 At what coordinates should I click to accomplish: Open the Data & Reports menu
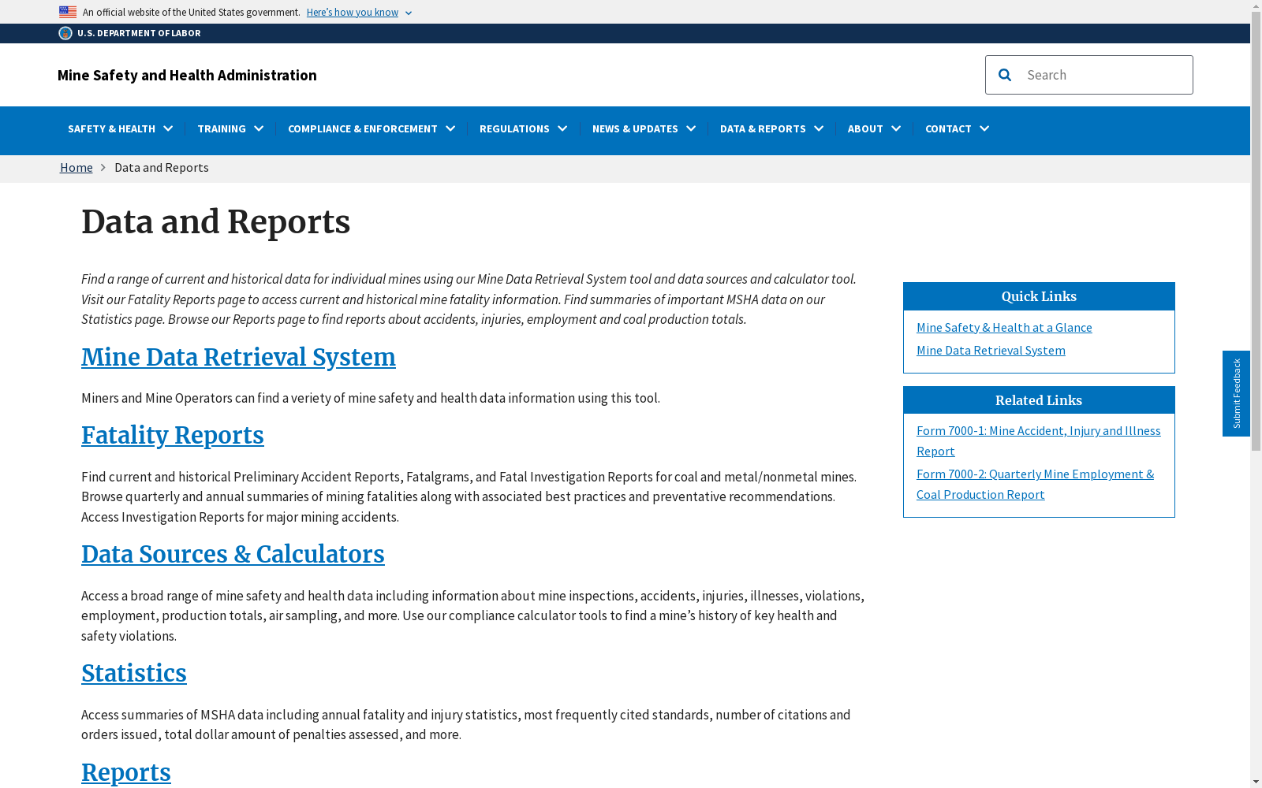coord(771,128)
